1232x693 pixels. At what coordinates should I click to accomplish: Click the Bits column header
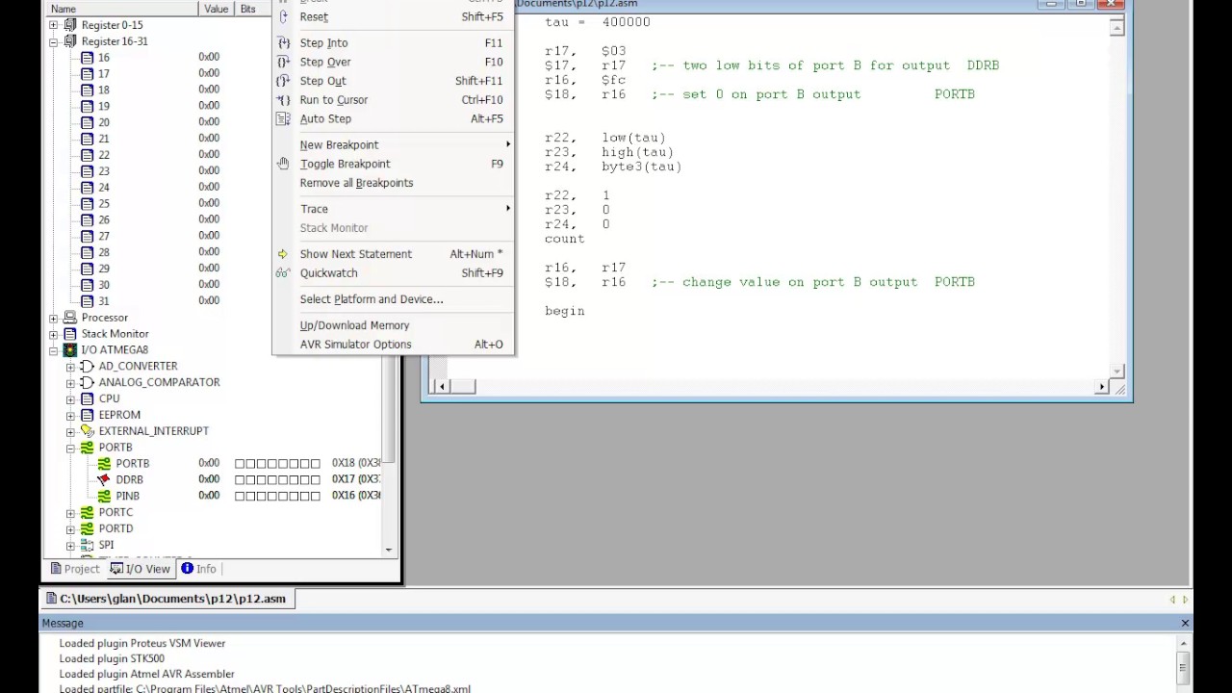point(252,9)
